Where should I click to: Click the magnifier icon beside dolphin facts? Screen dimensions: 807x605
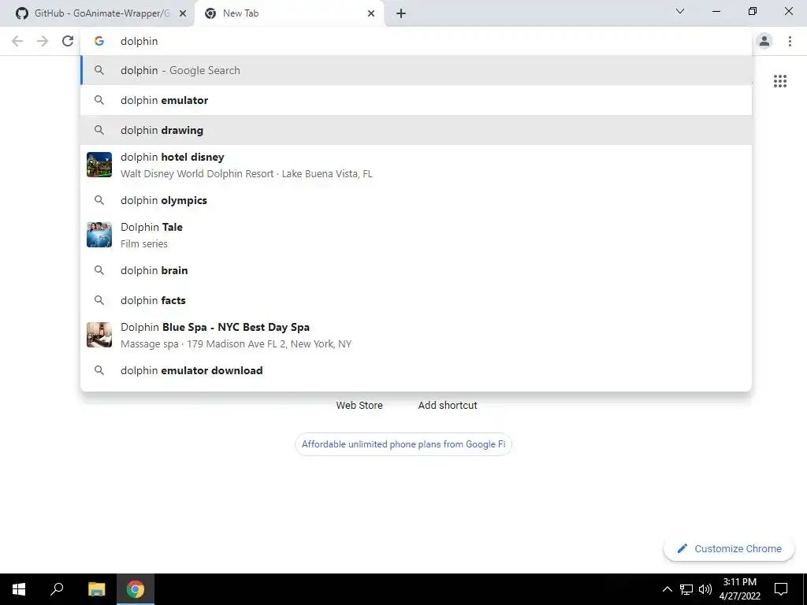click(99, 300)
